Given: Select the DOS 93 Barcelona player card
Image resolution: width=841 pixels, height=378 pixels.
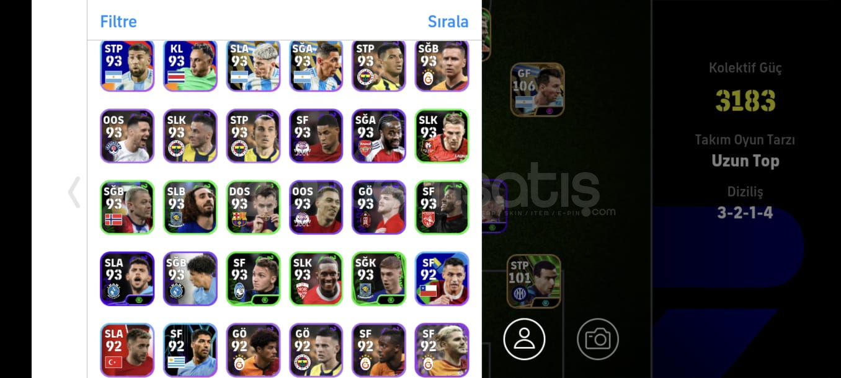Looking at the screenshot, I should point(253,208).
